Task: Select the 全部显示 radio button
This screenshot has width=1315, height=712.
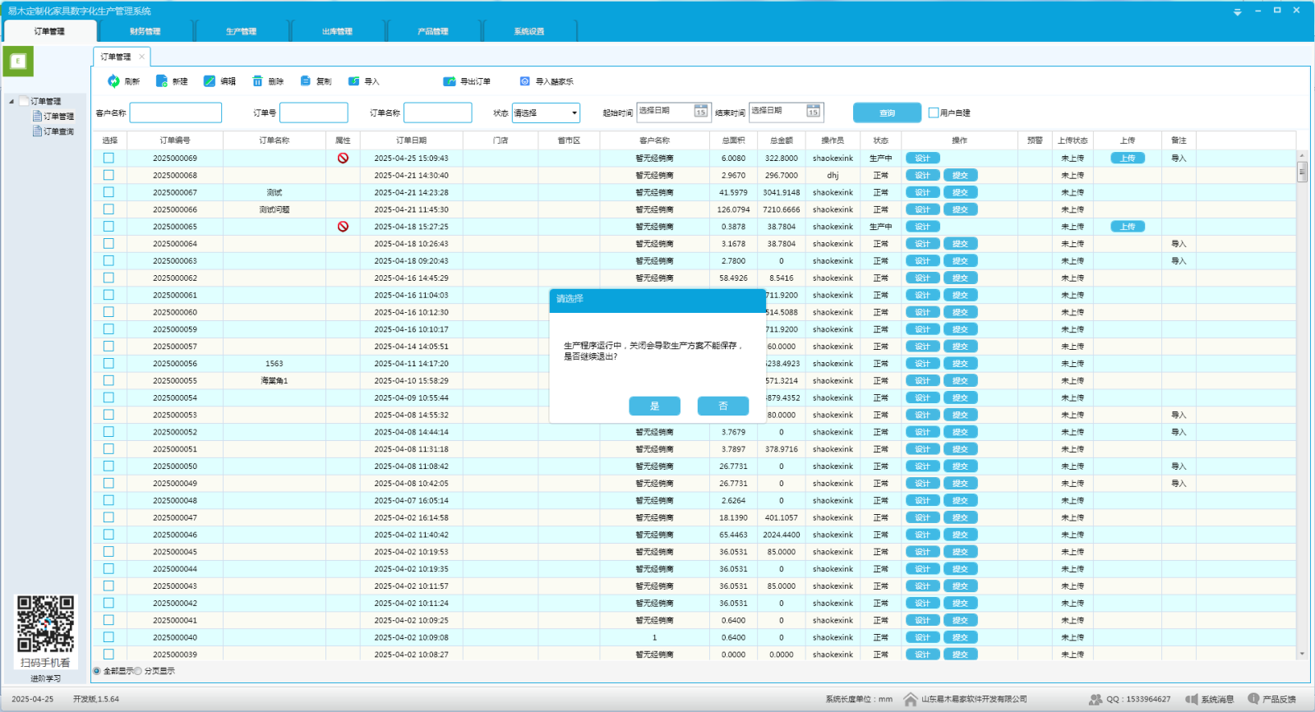Action: pyautogui.click(x=97, y=671)
